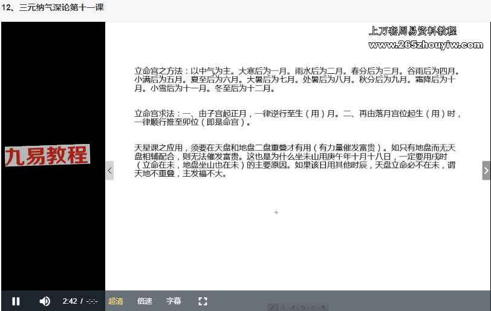
Task: Pause the video playback
Action: click(x=16, y=301)
